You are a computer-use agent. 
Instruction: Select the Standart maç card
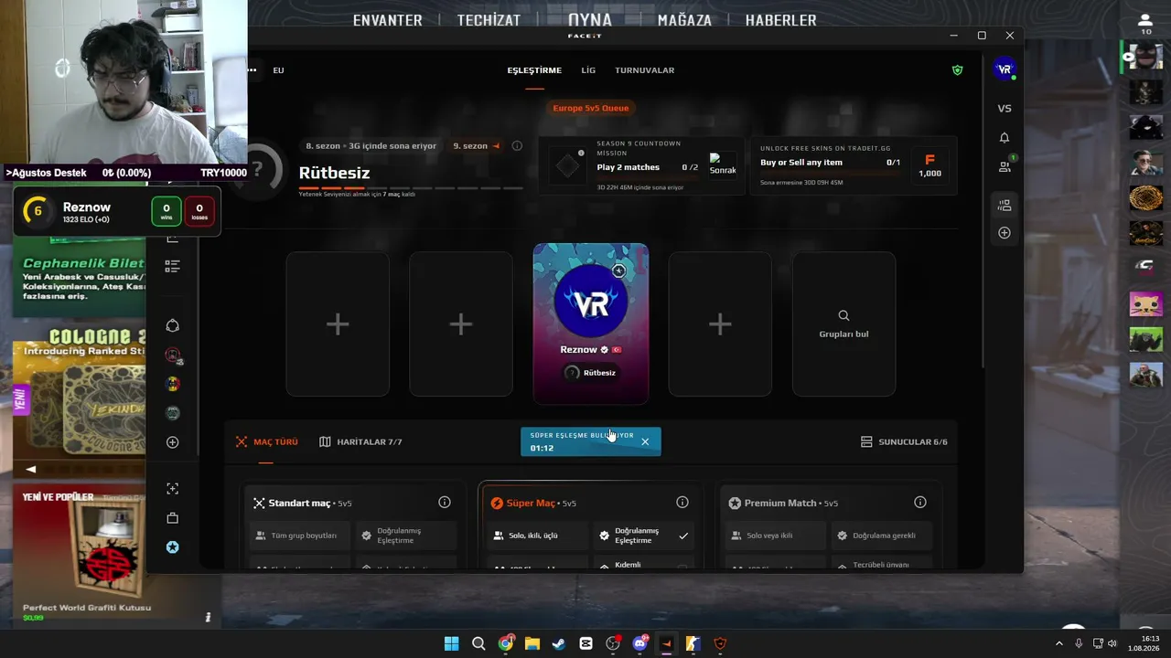(x=353, y=525)
